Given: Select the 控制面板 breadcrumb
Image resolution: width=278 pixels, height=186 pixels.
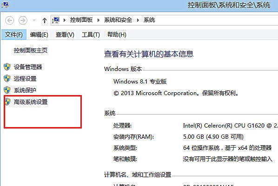Looking at the screenshot, I should point(81,20).
